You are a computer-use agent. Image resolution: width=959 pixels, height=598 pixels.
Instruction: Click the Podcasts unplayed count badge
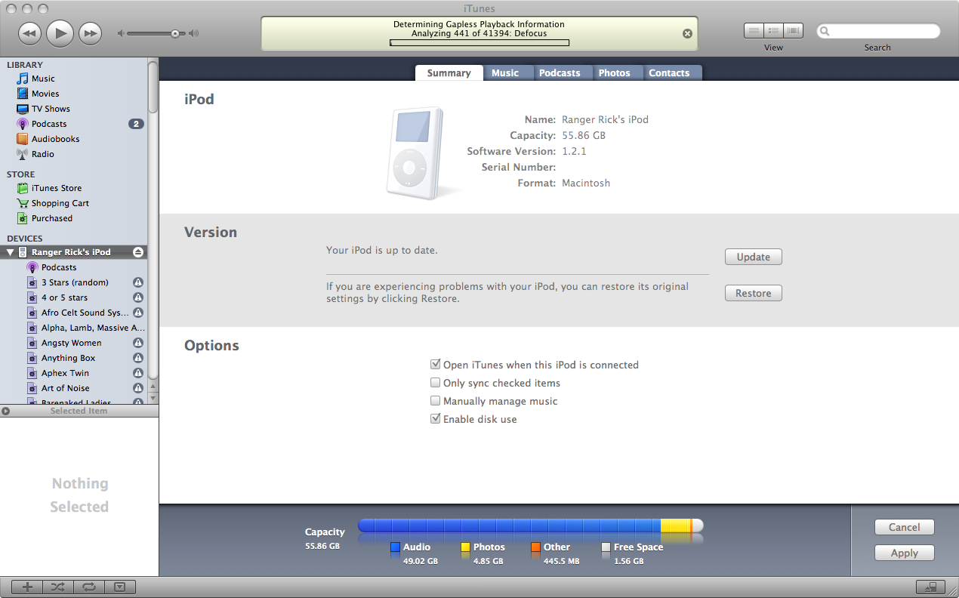136,124
